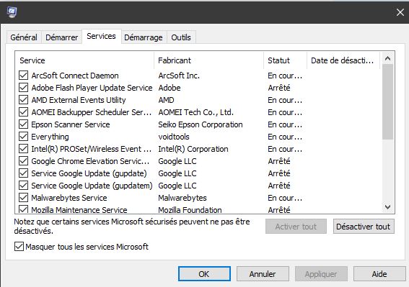
Task: Click the Activer tout button
Action: (296, 227)
